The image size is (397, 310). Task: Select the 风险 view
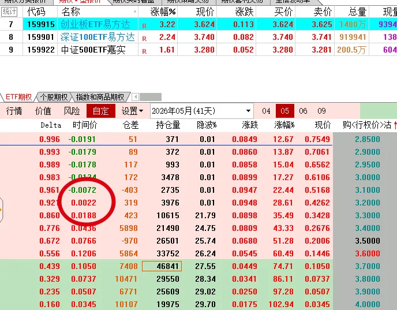72,111
